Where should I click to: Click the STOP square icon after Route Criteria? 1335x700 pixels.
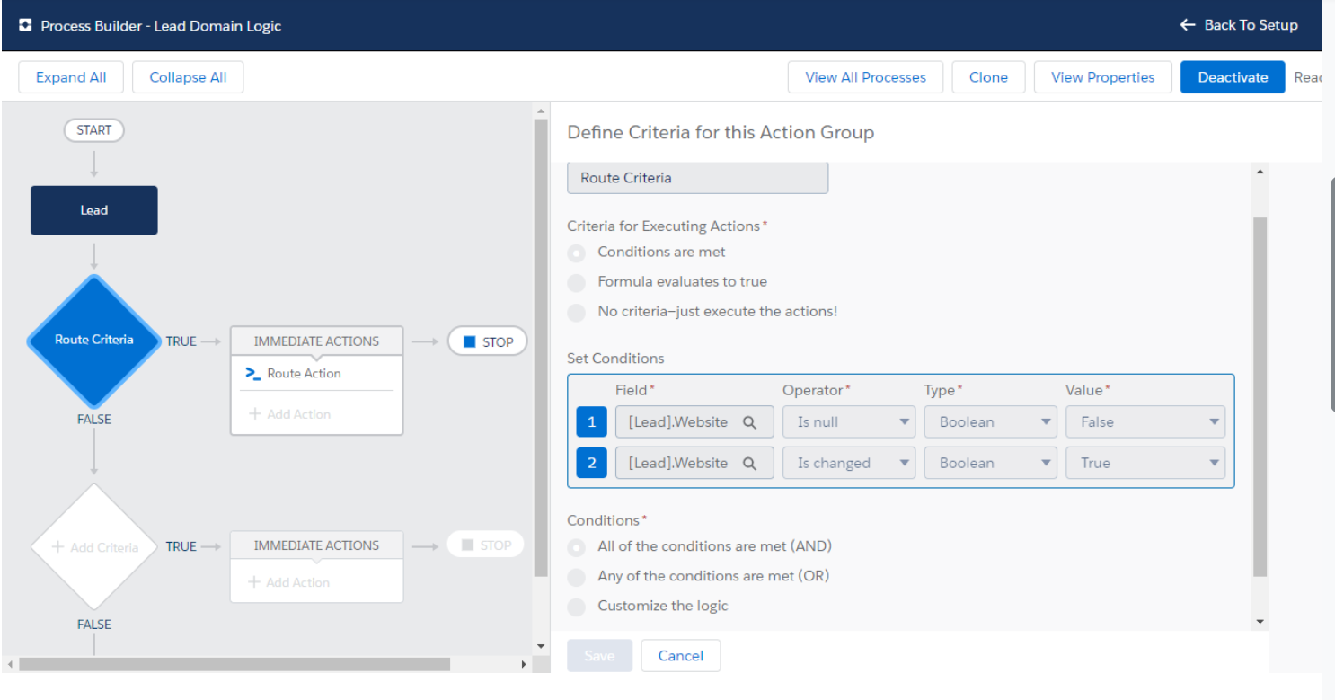tap(469, 342)
